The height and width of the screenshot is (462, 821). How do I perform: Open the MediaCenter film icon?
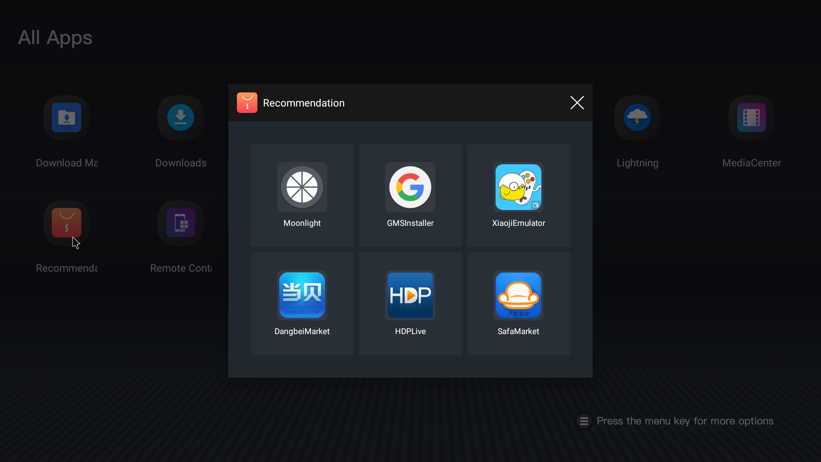tap(751, 118)
